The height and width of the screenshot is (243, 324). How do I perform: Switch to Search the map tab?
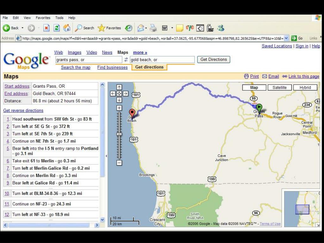pyautogui.click(x=76, y=67)
